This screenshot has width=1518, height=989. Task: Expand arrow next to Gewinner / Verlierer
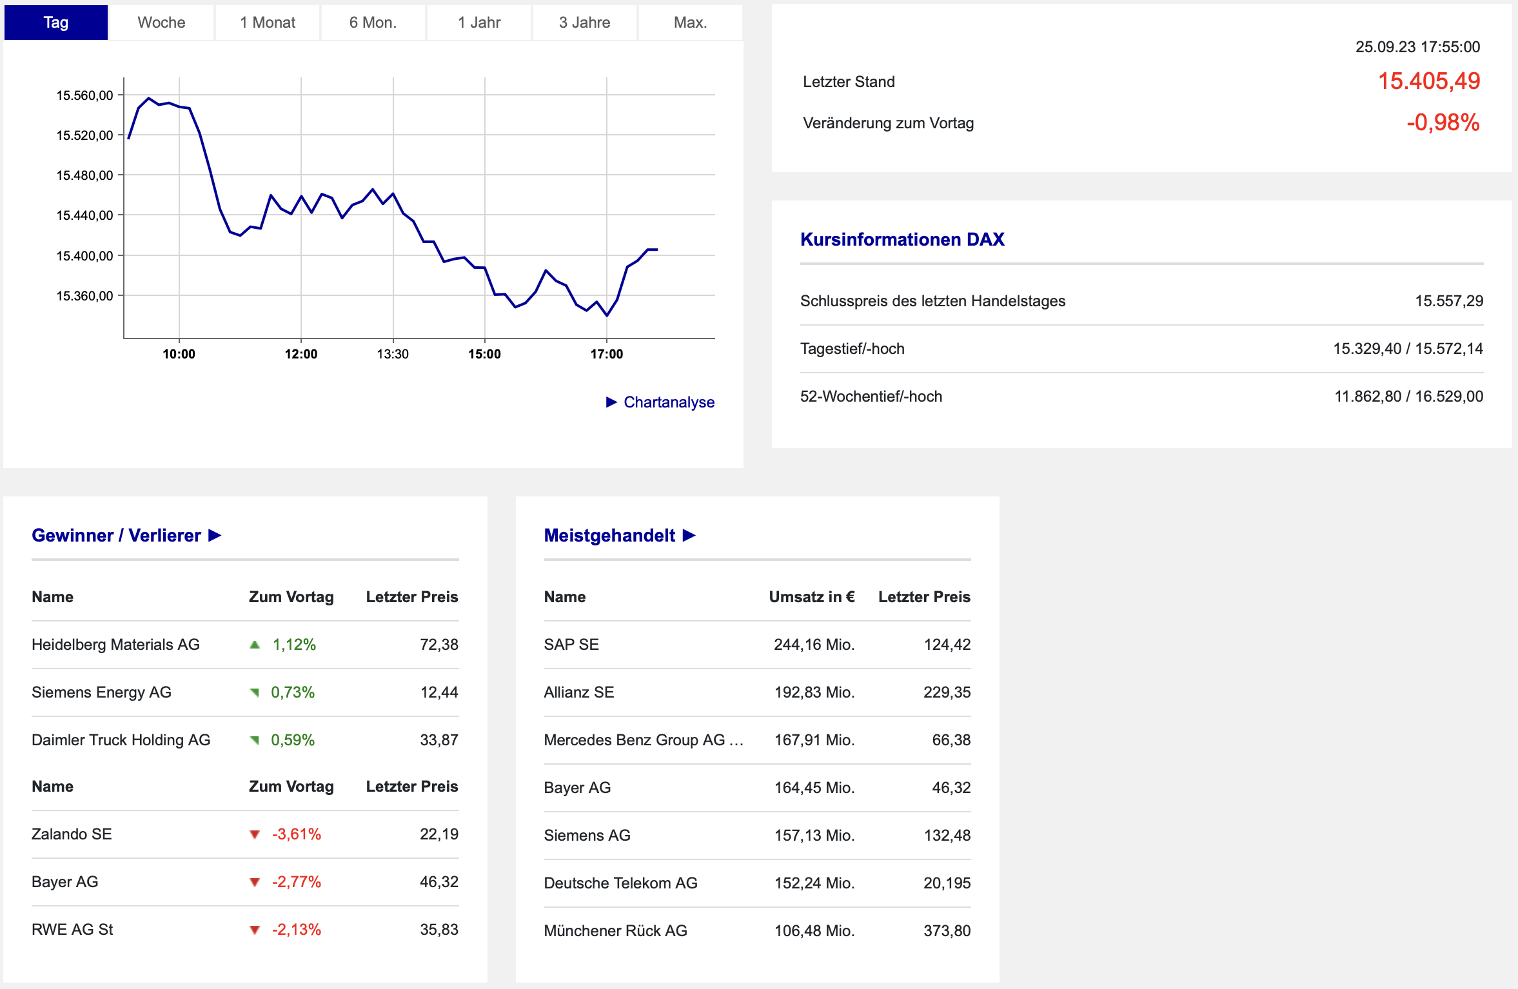coord(215,536)
